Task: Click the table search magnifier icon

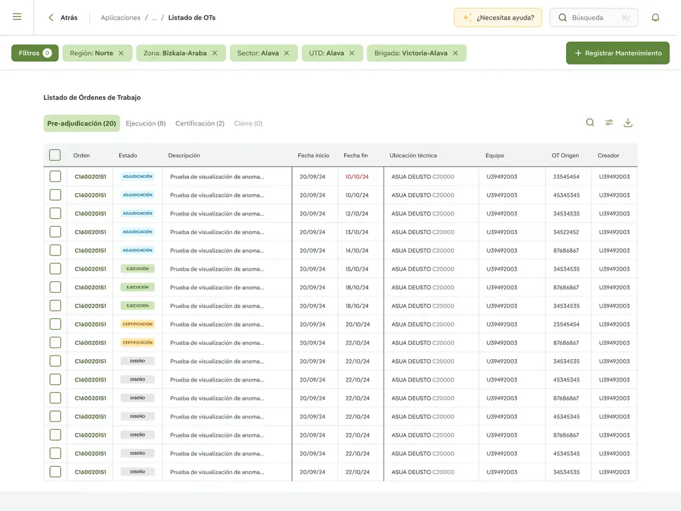Action: (x=590, y=122)
